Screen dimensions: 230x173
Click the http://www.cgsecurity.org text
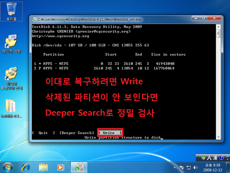60,36
